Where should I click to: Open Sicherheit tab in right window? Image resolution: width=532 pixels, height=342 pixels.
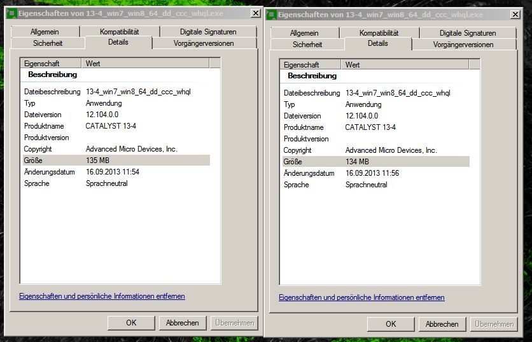[307, 45]
